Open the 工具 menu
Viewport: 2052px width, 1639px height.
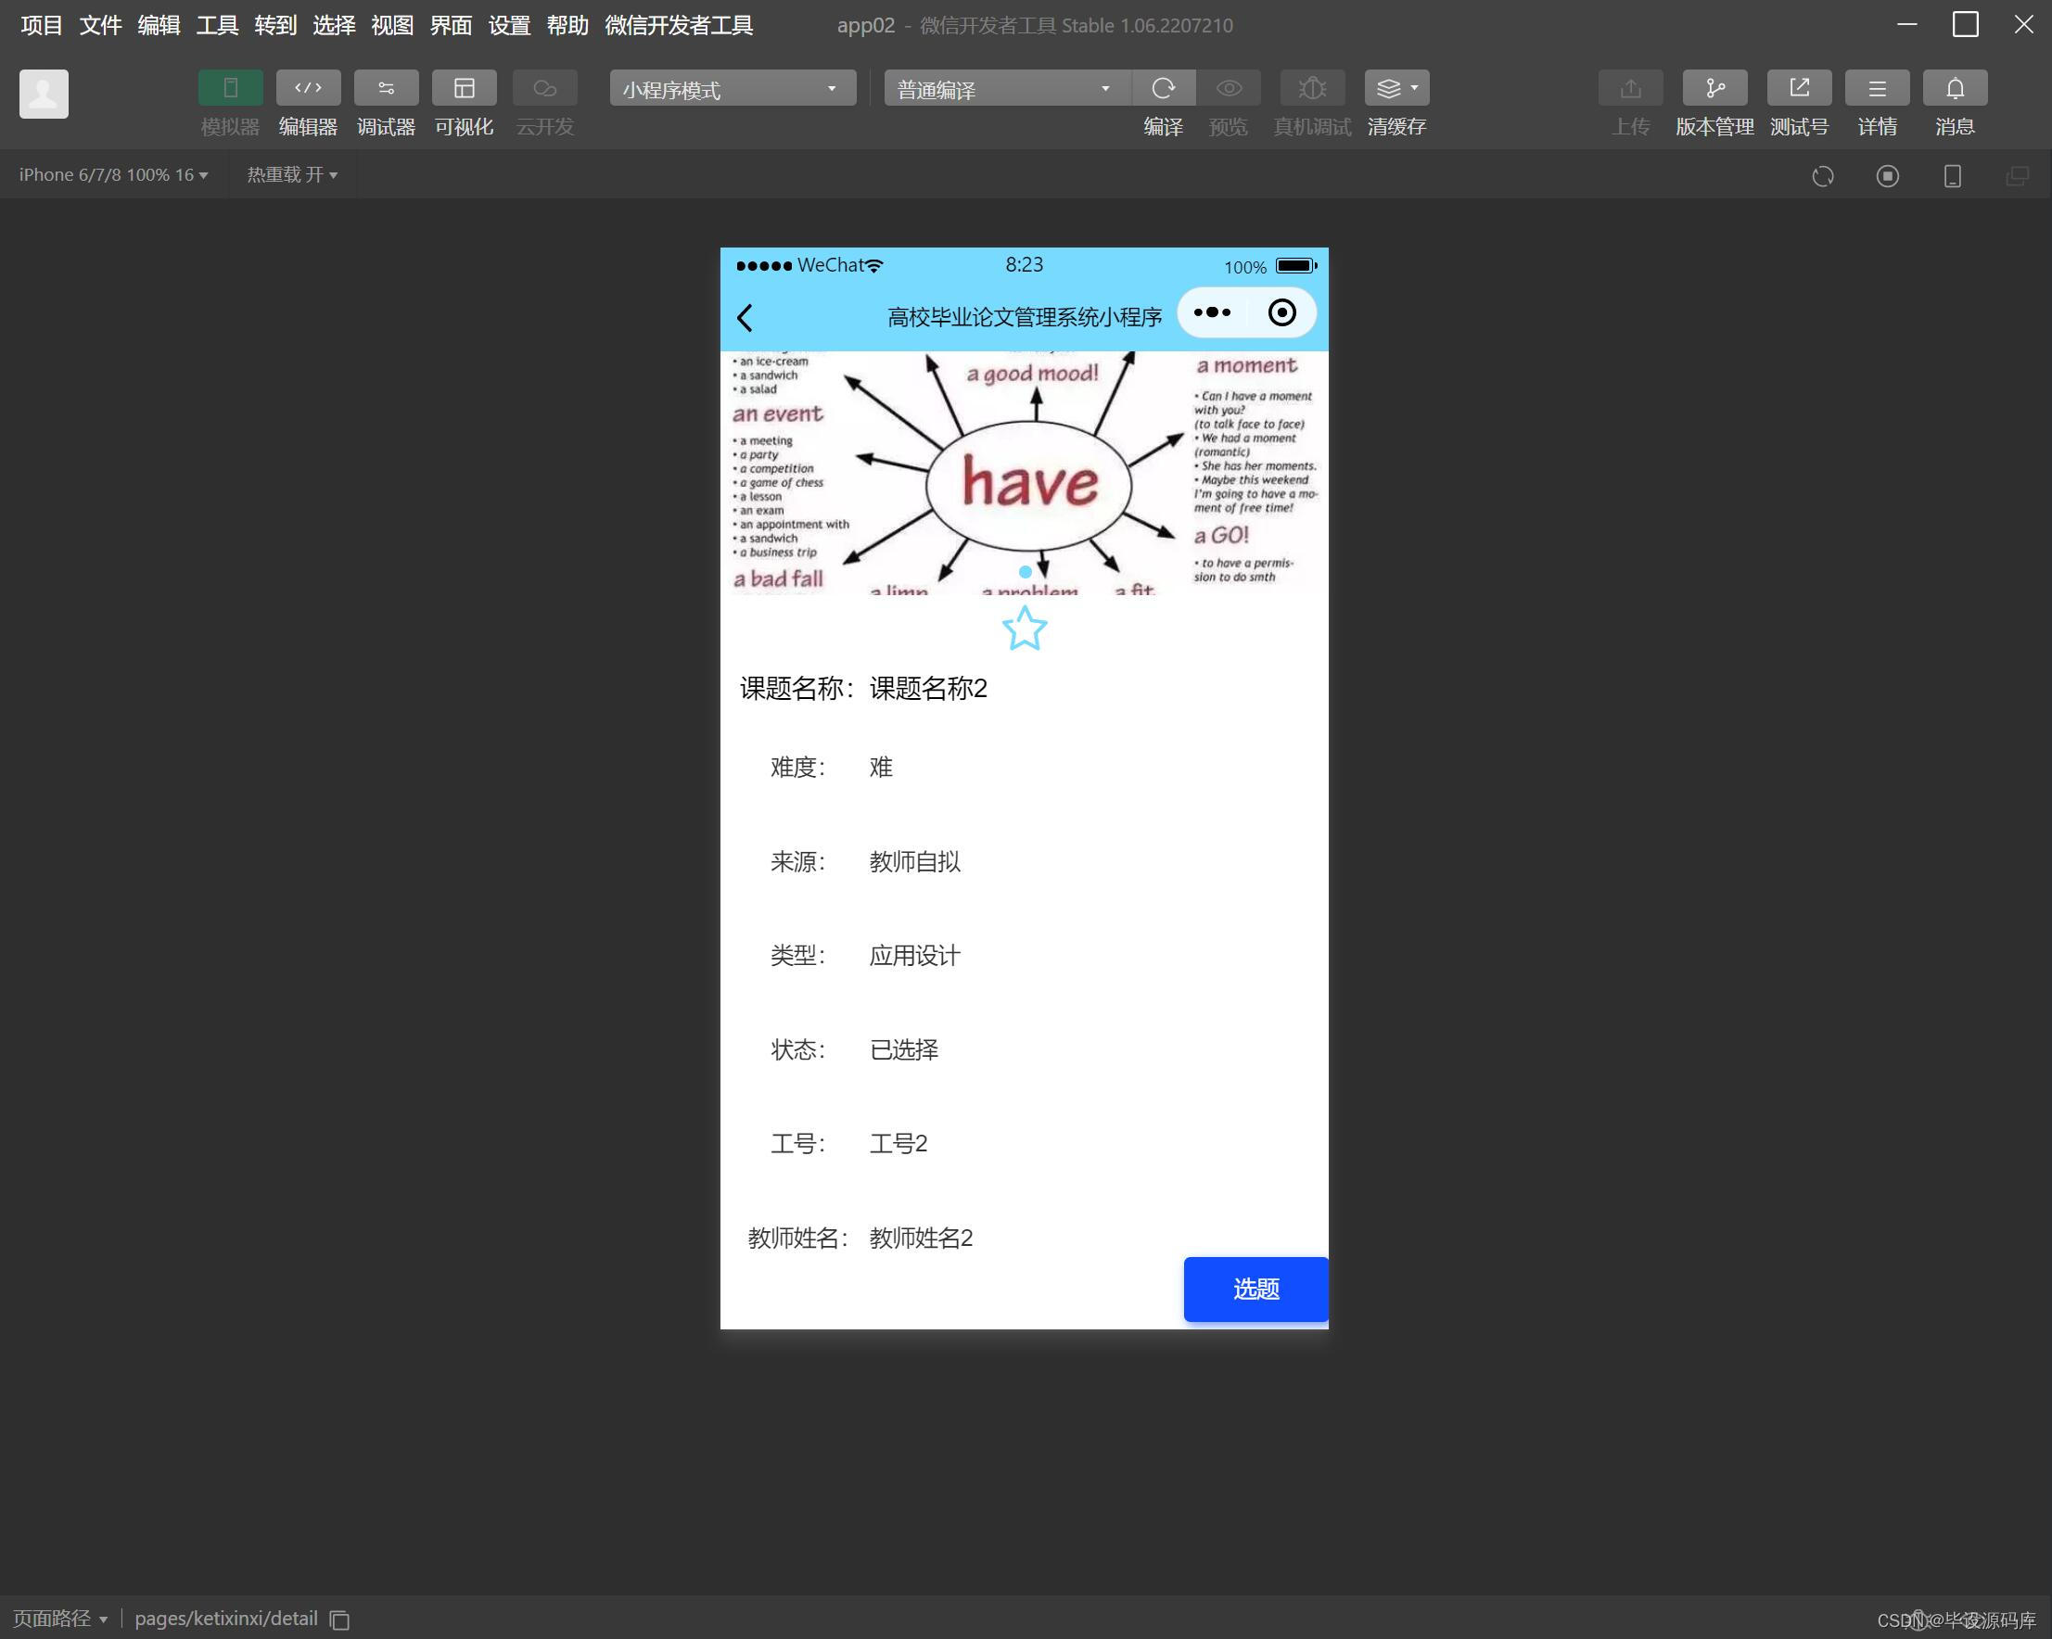(217, 26)
